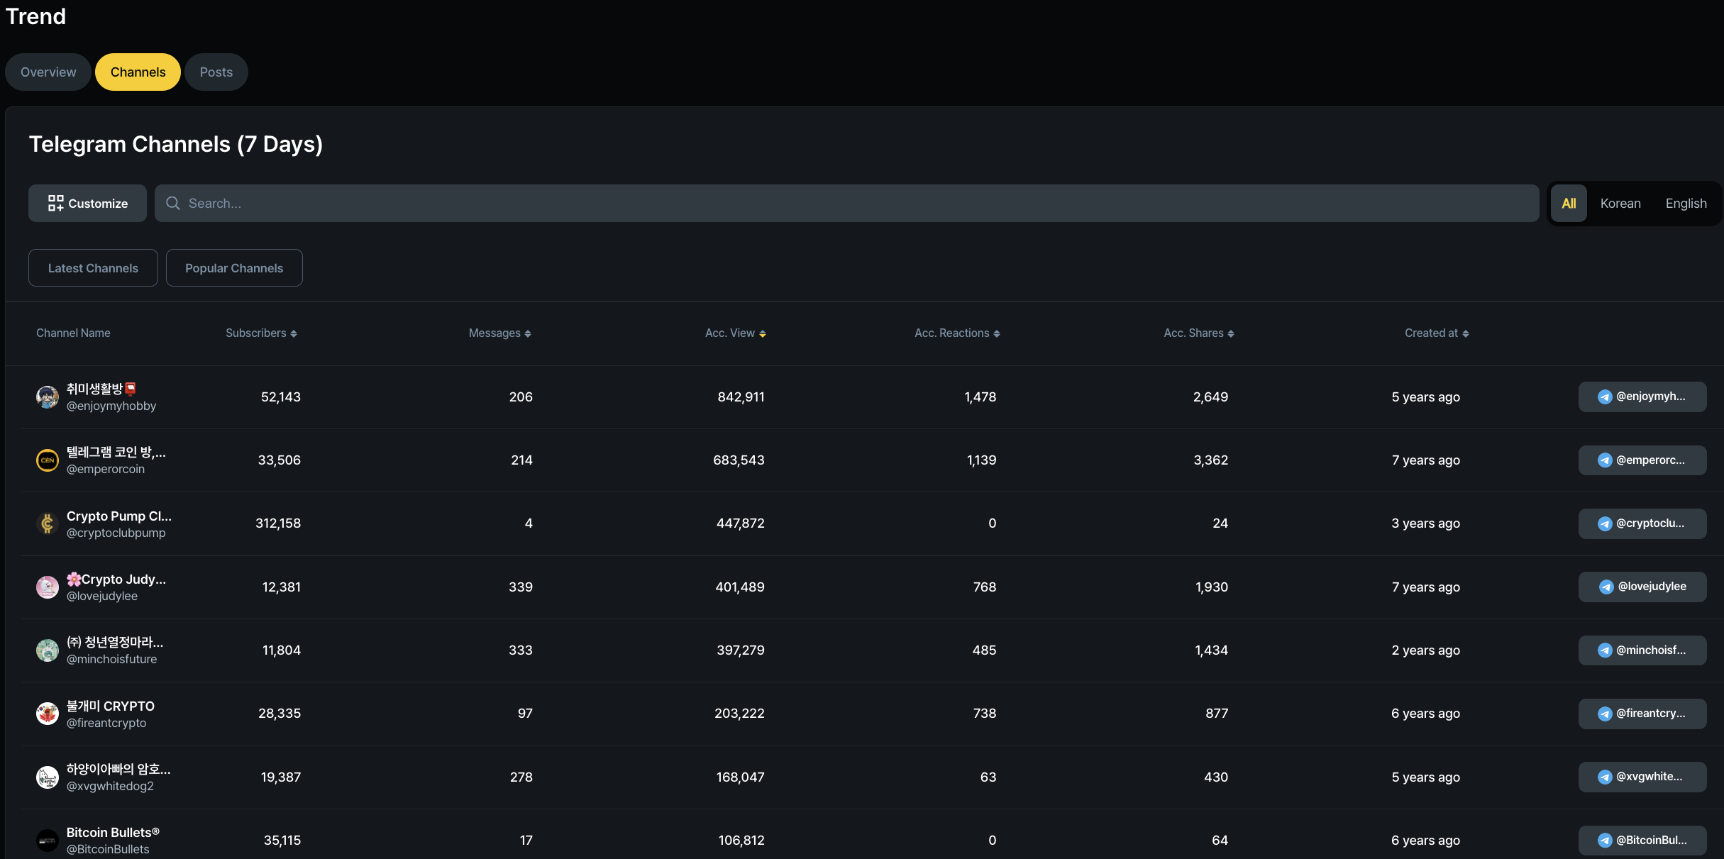The height and width of the screenshot is (859, 1724).
Task: Click the enjoymyhobby channel avatar
Action: click(48, 397)
